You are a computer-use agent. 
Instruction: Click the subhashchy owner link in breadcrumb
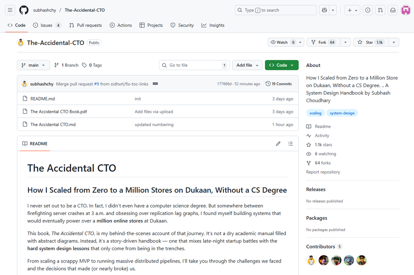pos(45,10)
